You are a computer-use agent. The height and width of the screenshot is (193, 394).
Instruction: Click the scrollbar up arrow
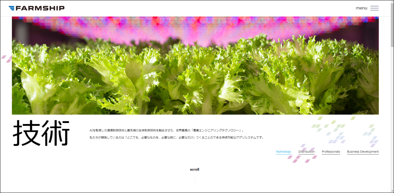(392, 2)
